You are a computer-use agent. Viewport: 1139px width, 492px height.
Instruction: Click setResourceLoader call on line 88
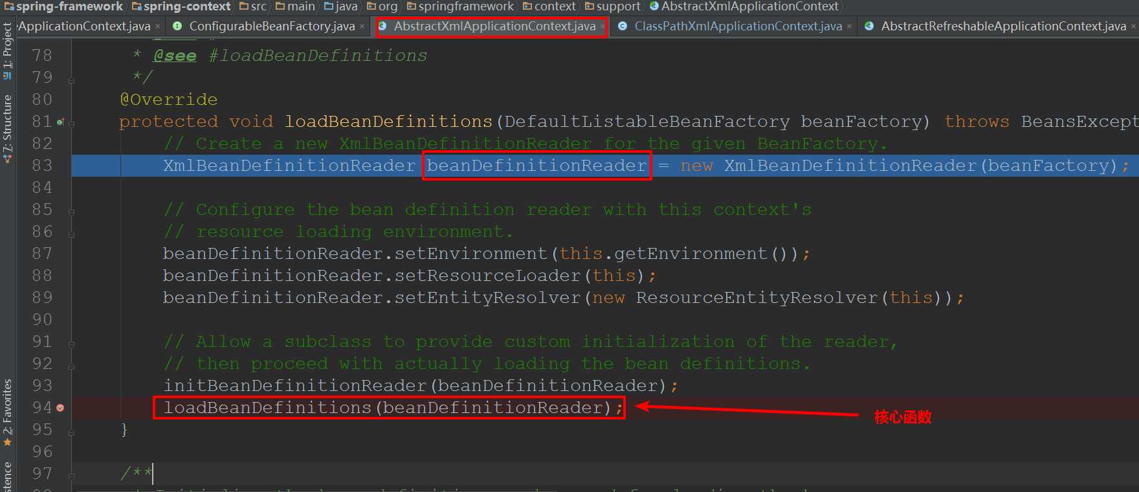pyautogui.click(x=488, y=276)
